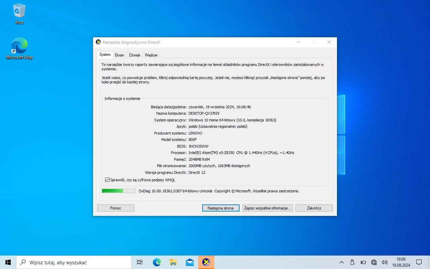This screenshot has width=430, height=269.
Task: Open the Wejście tab
Action: pyautogui.click(x=151, y=55)
